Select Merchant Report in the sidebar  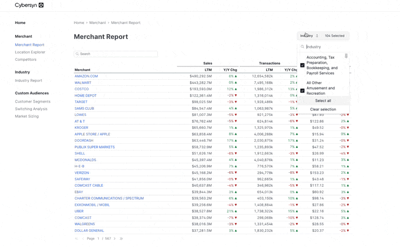click(30, 45)
